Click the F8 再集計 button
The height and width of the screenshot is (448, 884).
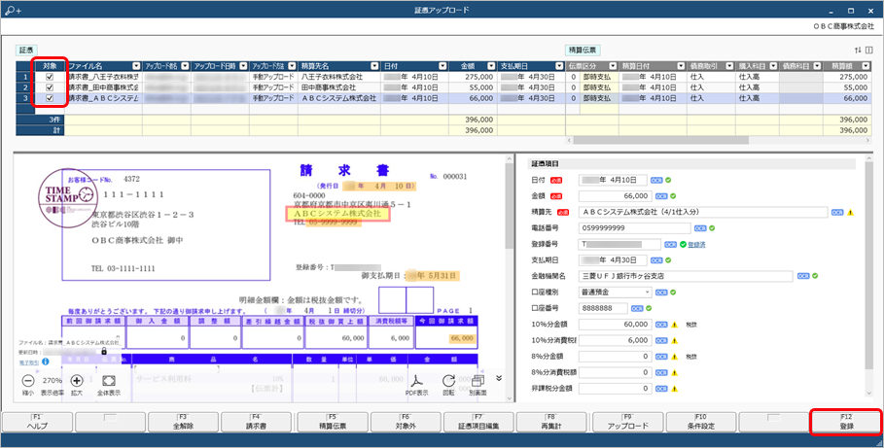pos(551,422)
